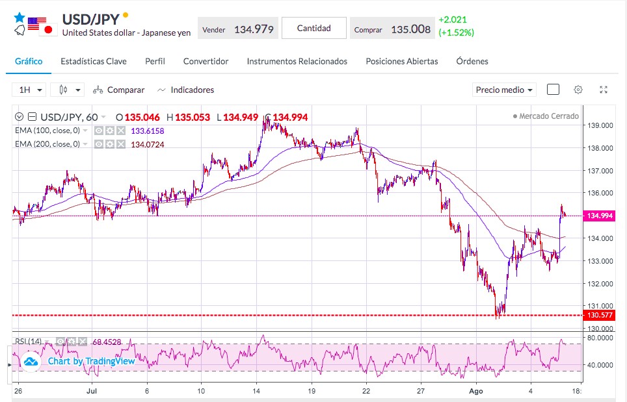
Task: Toggle visibility eye for EMA 100
Action: click(99, 131)
